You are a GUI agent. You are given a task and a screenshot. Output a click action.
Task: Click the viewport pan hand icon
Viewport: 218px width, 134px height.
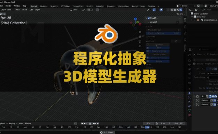pyautogui.click(x=140, y=36)
